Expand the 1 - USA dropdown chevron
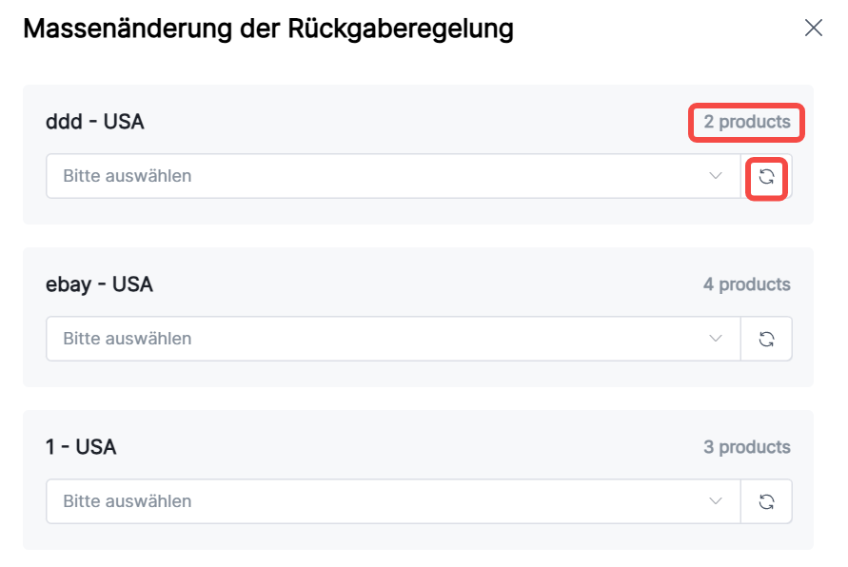Screen dimensions: 848x567 pyautogui.click(x=717, y=501)
